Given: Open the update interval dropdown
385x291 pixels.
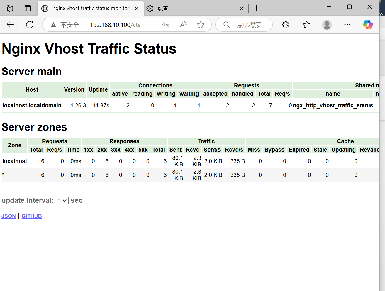Looking at the screenshot, I should click(62, 201).
